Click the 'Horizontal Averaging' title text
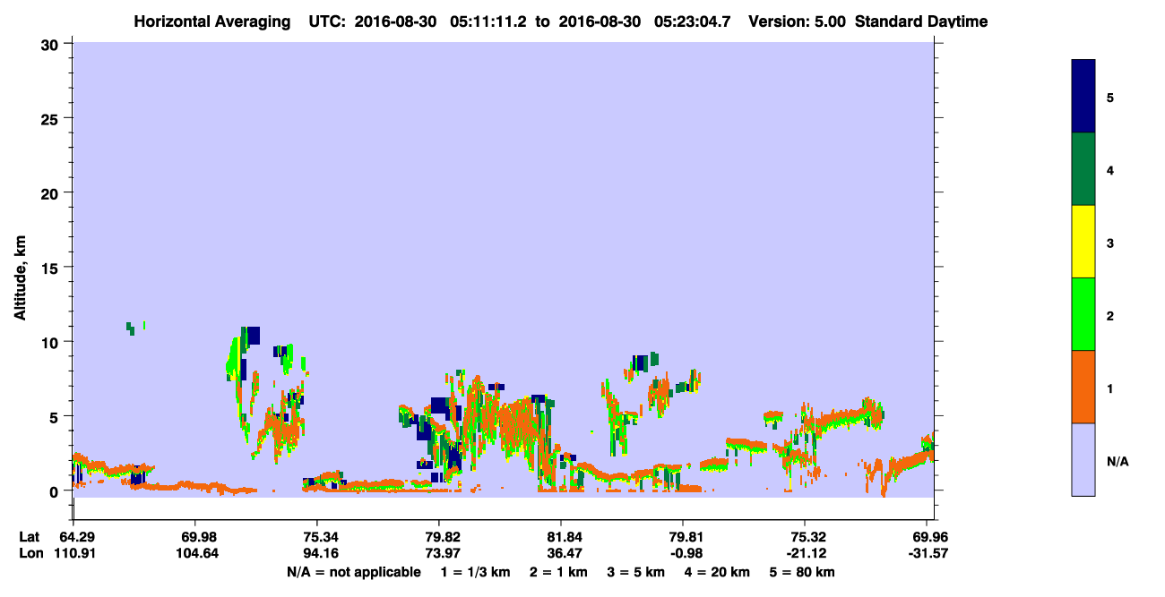Screen dimensions: 1165x597 211,21
